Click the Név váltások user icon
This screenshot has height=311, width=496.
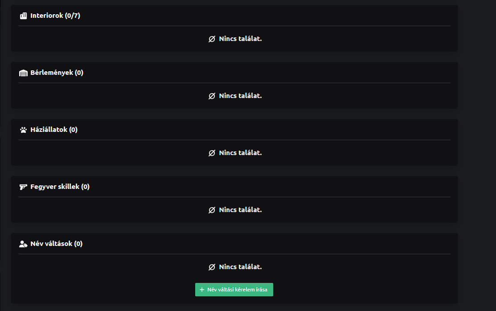(24, 244)
